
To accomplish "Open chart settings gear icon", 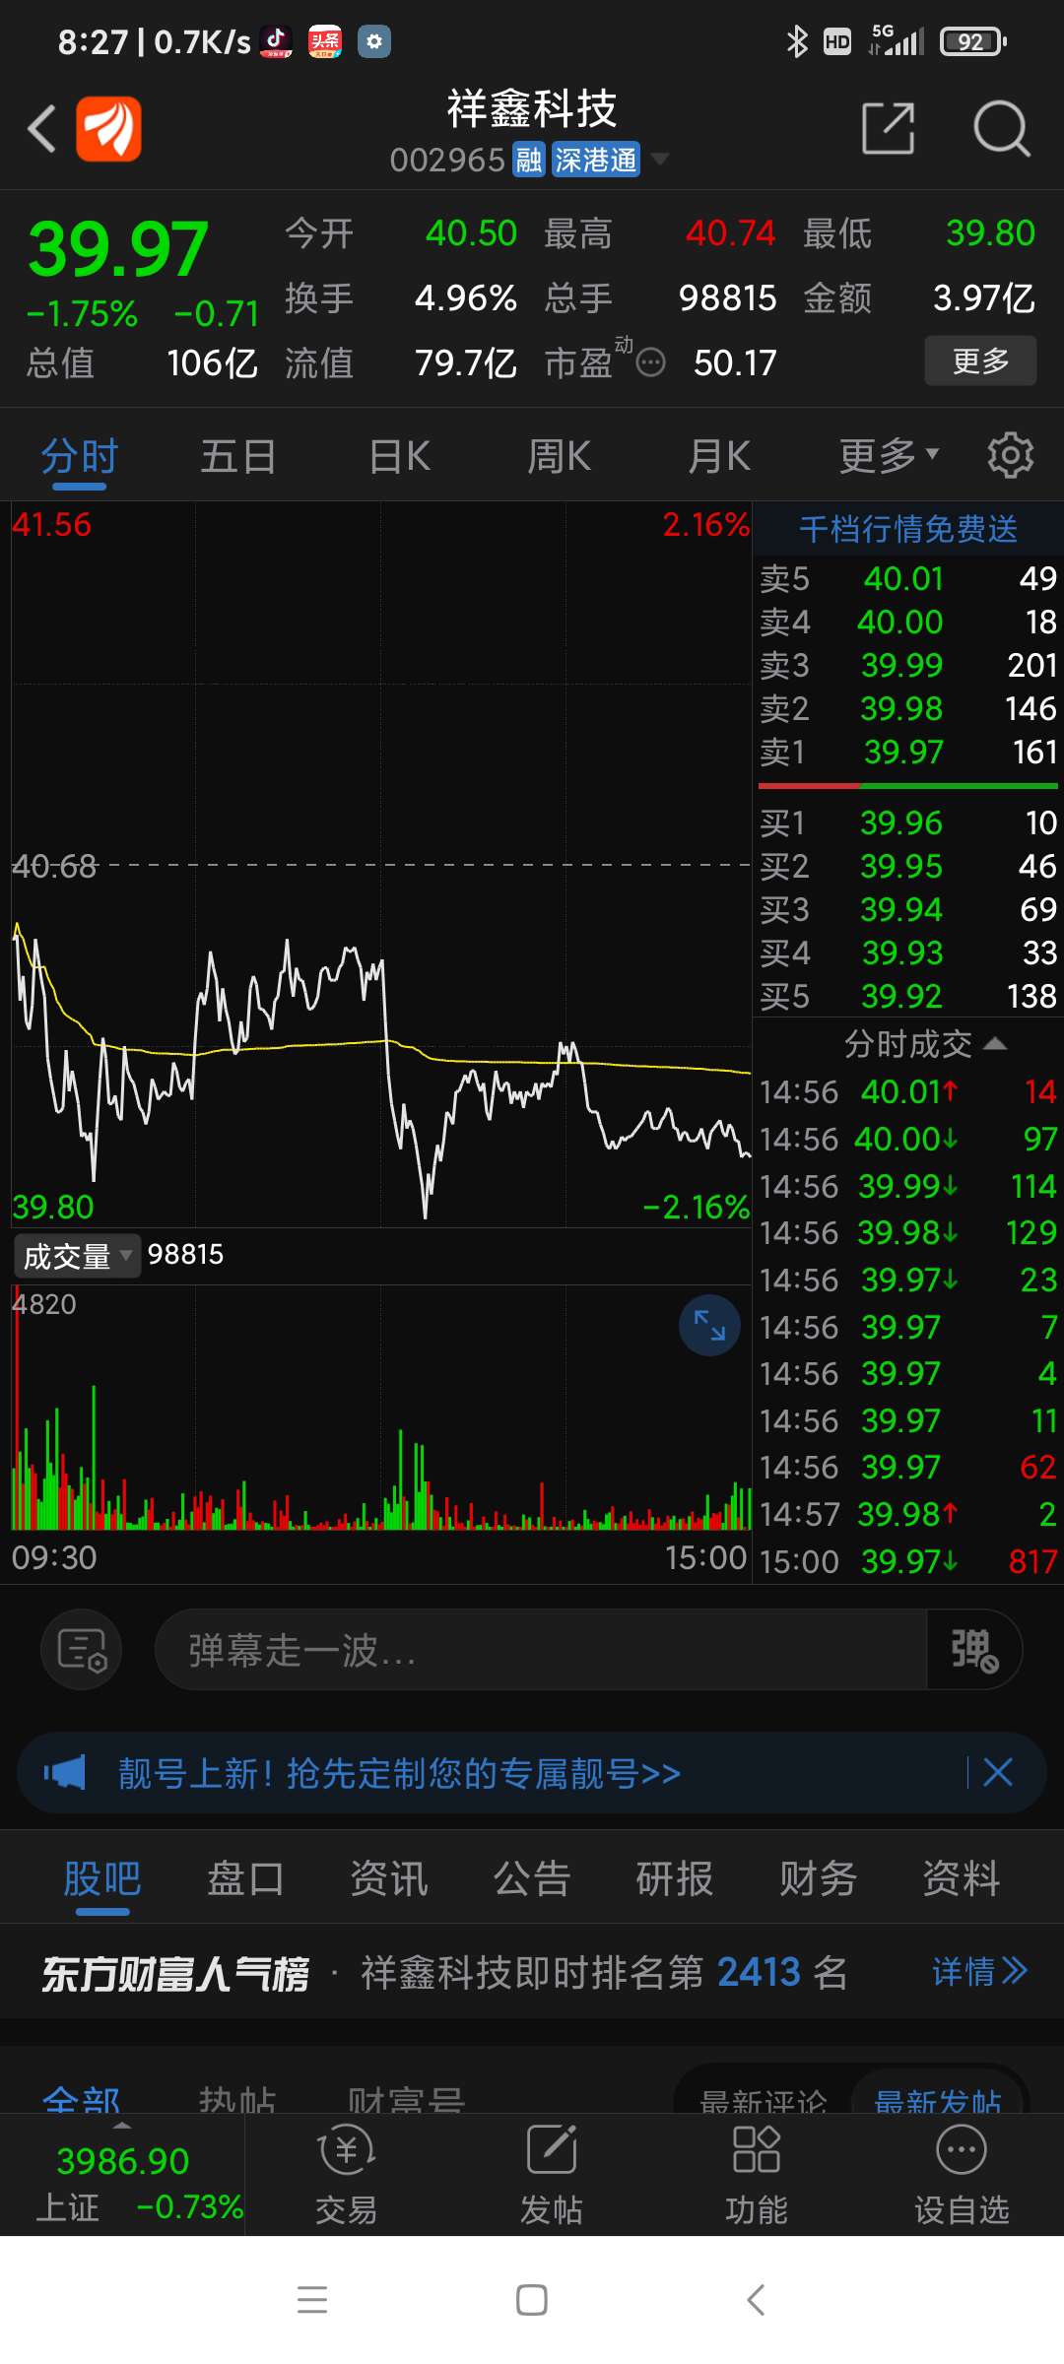I will coord(1010,455).
